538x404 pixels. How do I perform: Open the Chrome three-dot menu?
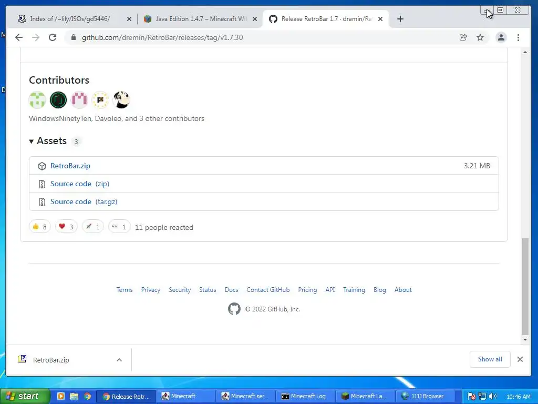518,37
